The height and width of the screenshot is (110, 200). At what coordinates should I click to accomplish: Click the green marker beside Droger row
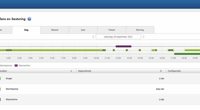pyautogui.click(x=0, y=79)
